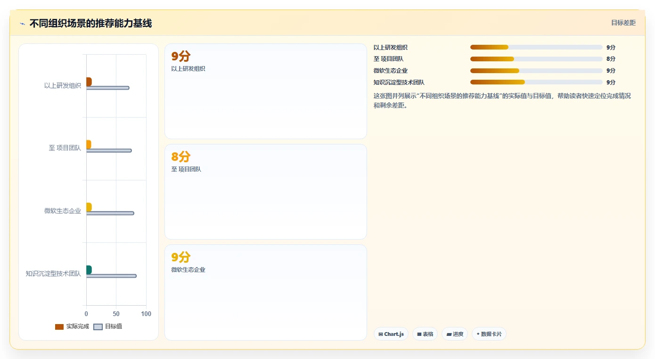Click the progress list label 微软生态企业

[391, 71]
